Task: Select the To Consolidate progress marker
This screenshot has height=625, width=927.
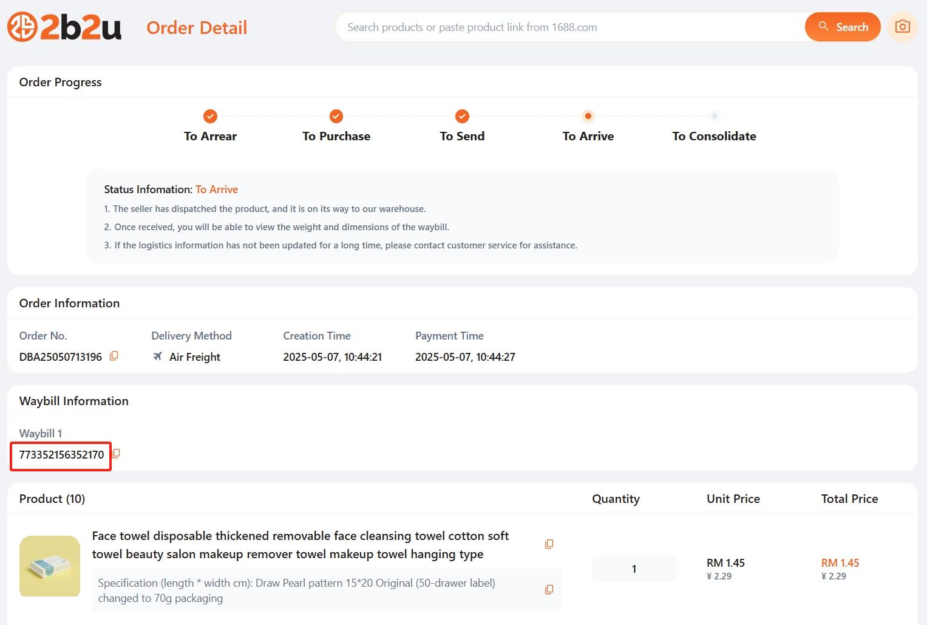Action: 714,116
